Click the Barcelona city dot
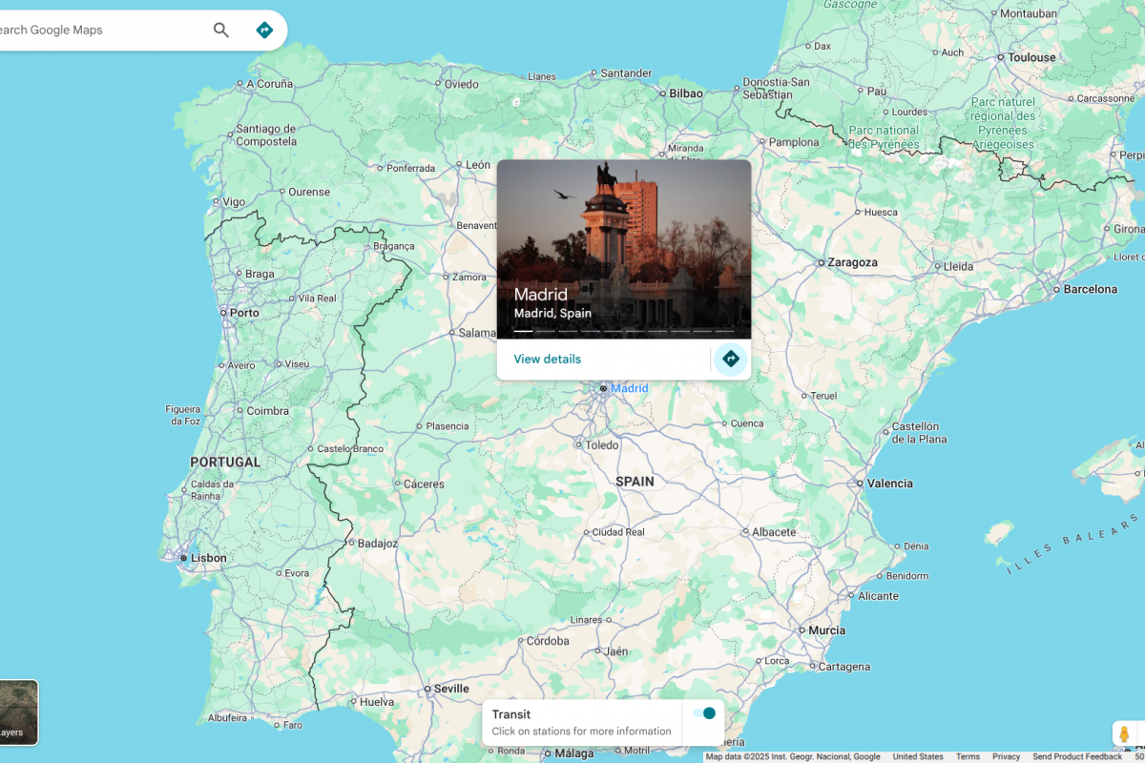The image size is (1145, 763). point(1056,289)
